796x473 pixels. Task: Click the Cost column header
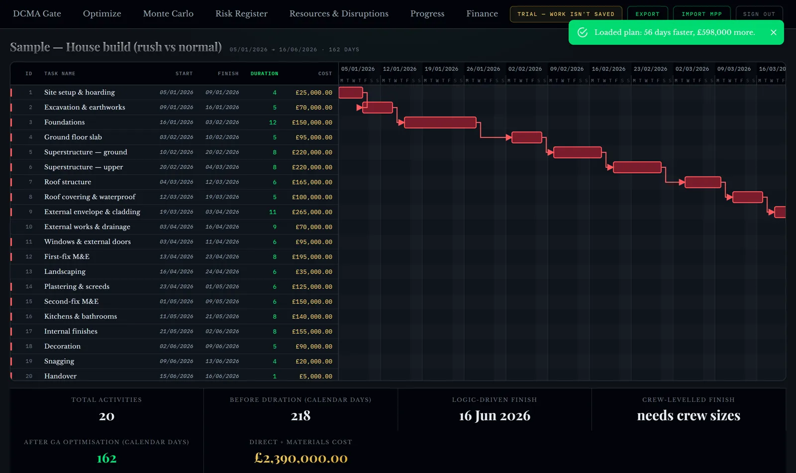point(325,74)
